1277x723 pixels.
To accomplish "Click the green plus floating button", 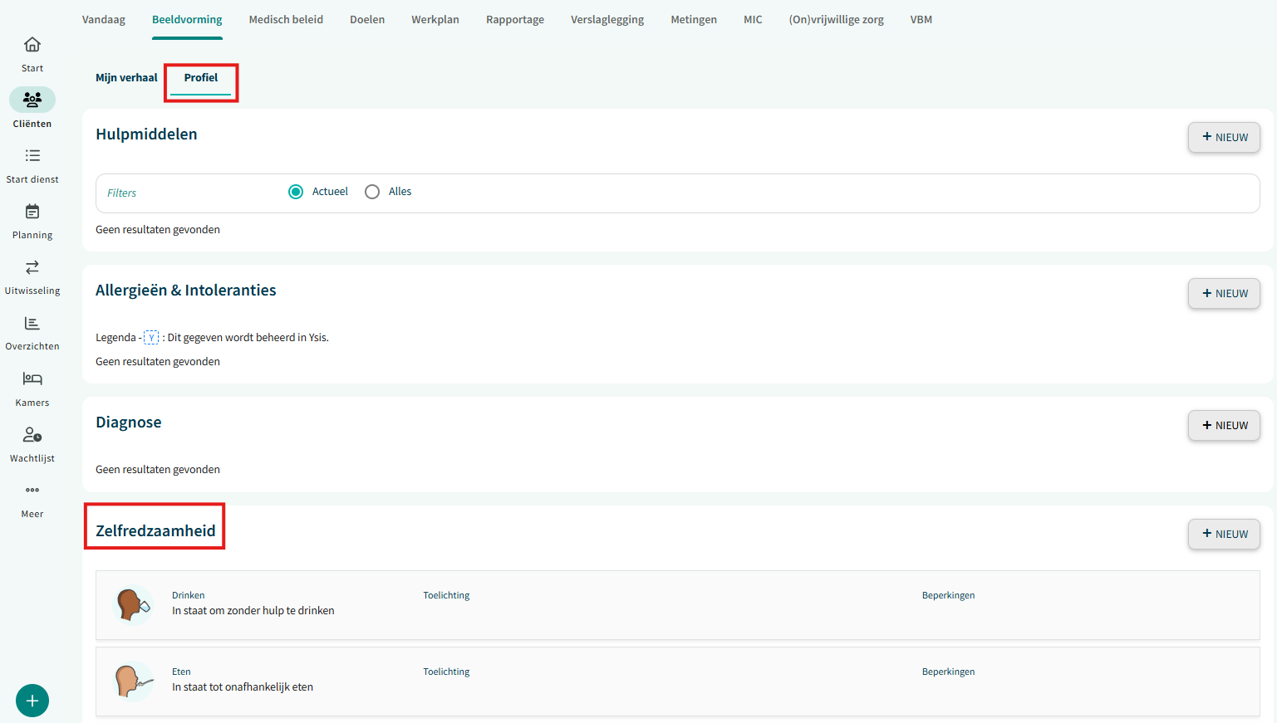I will pos(32,701).
